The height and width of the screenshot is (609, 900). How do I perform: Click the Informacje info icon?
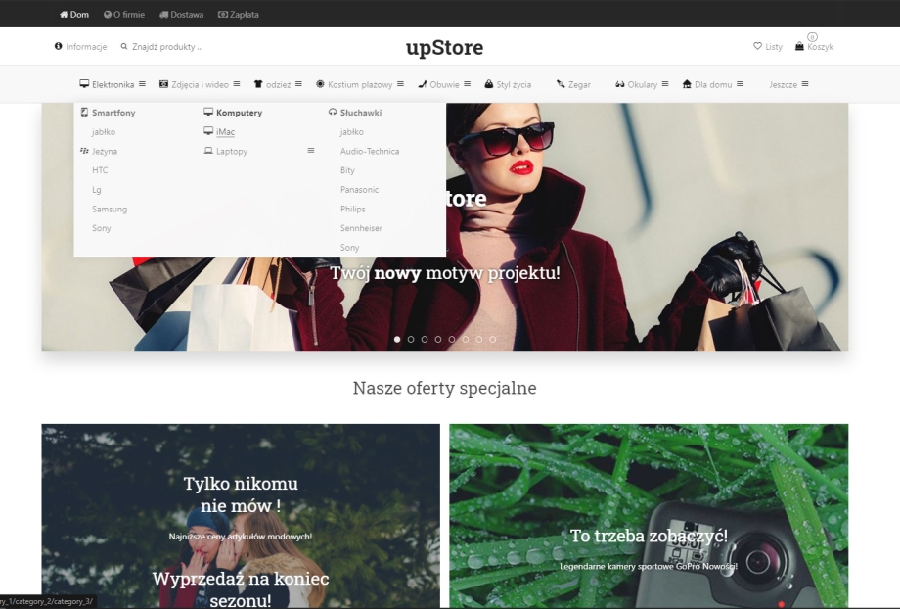(59, 47)
